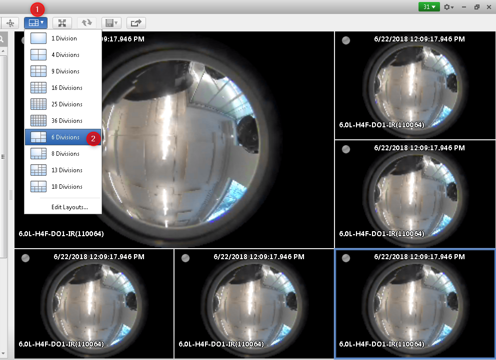Open the settings gear dropdown arrow
This screenshot has width=496, height=360.
click(x=452, y=7)
